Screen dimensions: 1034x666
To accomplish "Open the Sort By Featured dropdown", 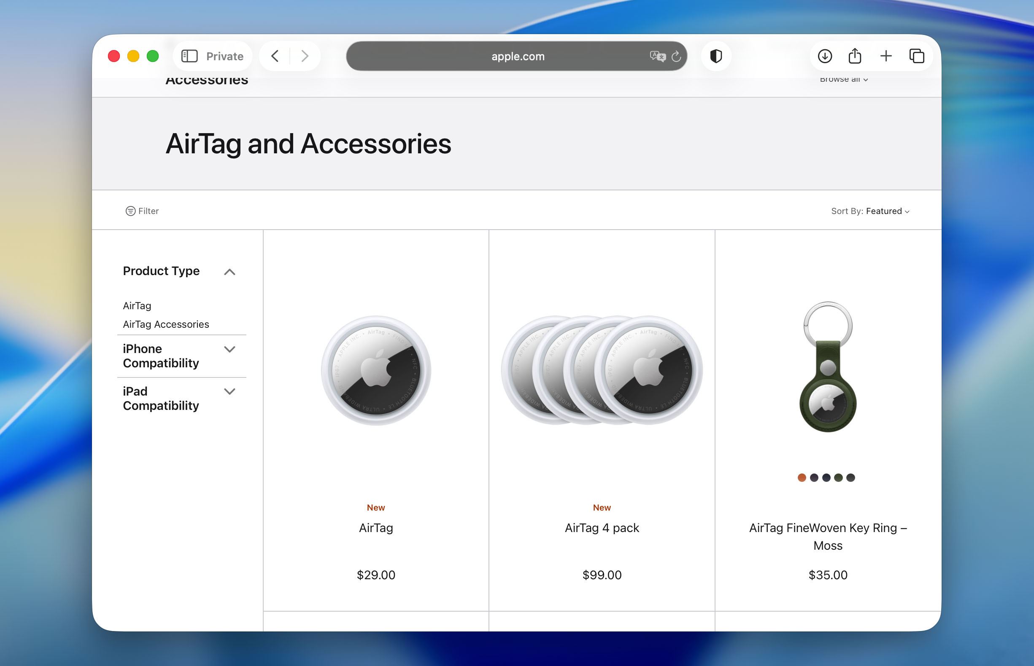I will pyautogui.click(x=871, y=211).
